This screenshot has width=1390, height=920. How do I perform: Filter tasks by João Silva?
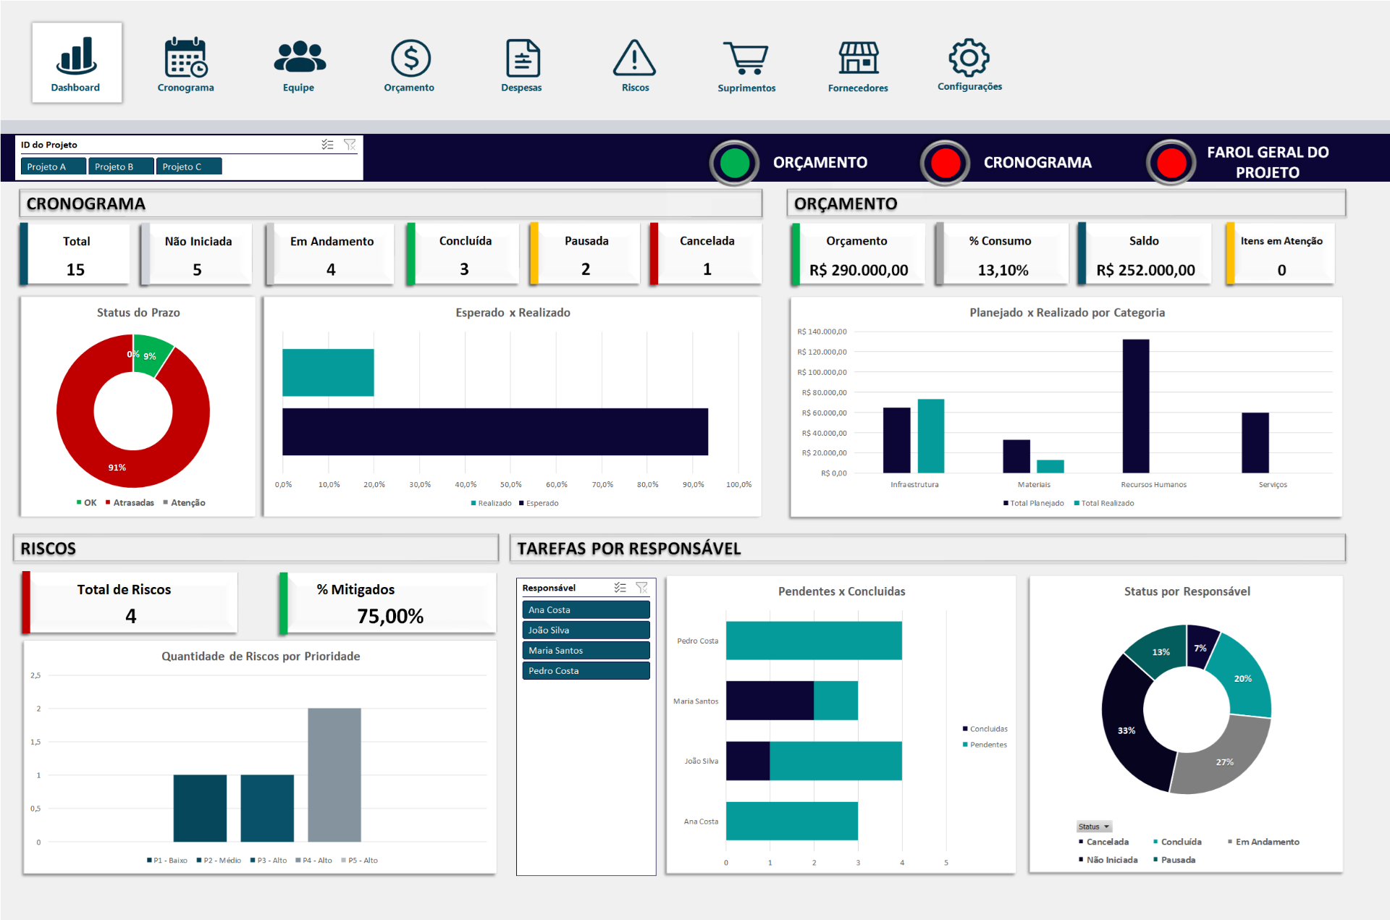click(586, 630)
